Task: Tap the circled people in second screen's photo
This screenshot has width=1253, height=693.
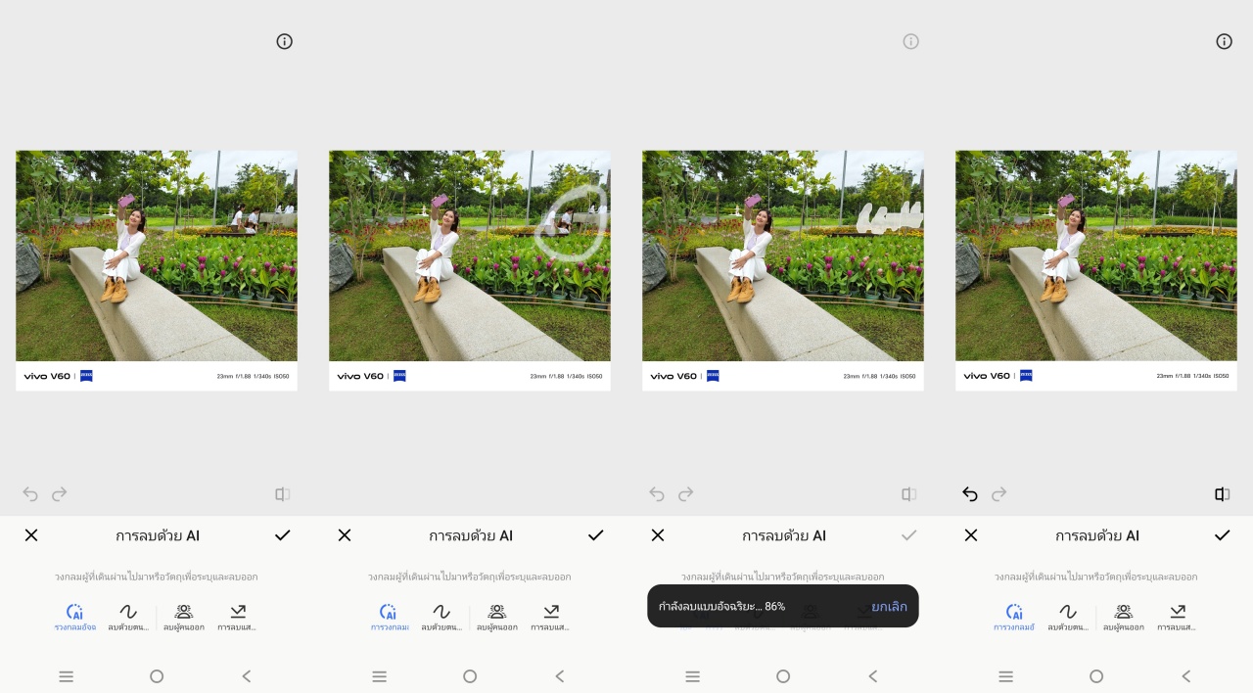Action: tap(571, 221)
